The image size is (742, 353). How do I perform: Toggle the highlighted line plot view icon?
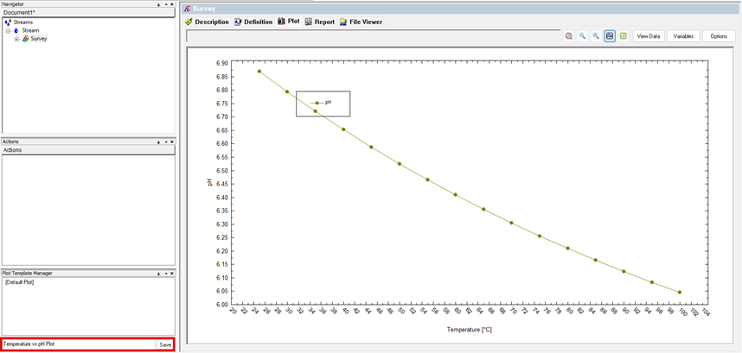[610, 36]
